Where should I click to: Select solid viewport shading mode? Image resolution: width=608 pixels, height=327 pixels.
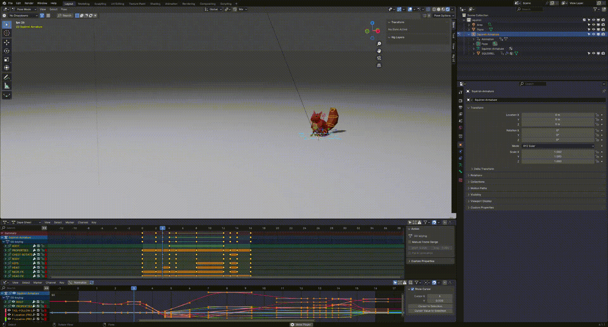tap(439, 9)
